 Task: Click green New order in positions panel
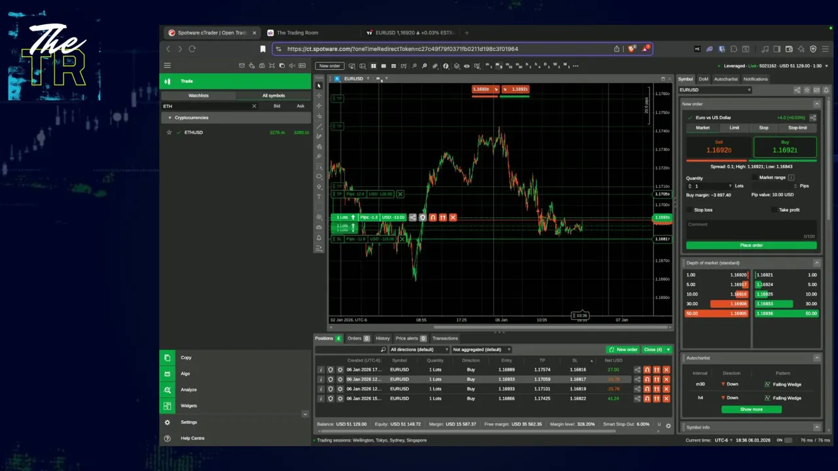point(623,350)
